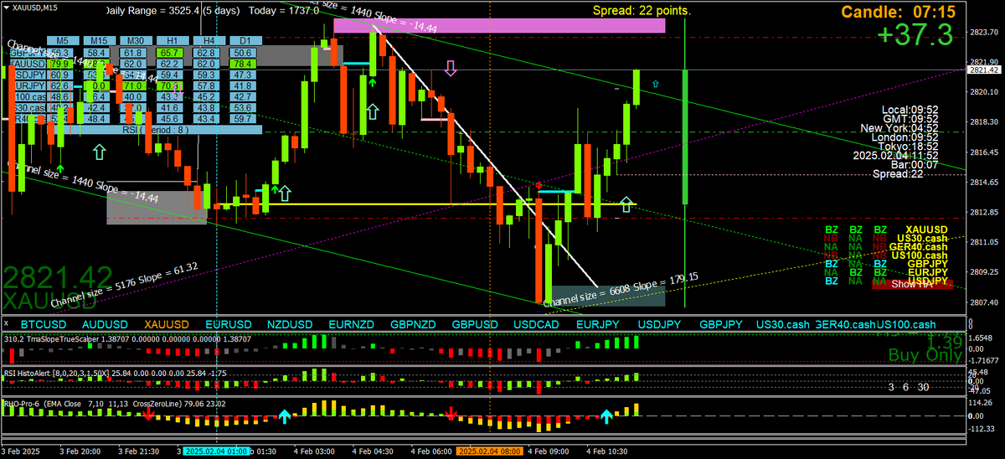This screenshot has width=1005, height=459.
Task: Click the large 2821.42 price watermark text
Action: 58,279
